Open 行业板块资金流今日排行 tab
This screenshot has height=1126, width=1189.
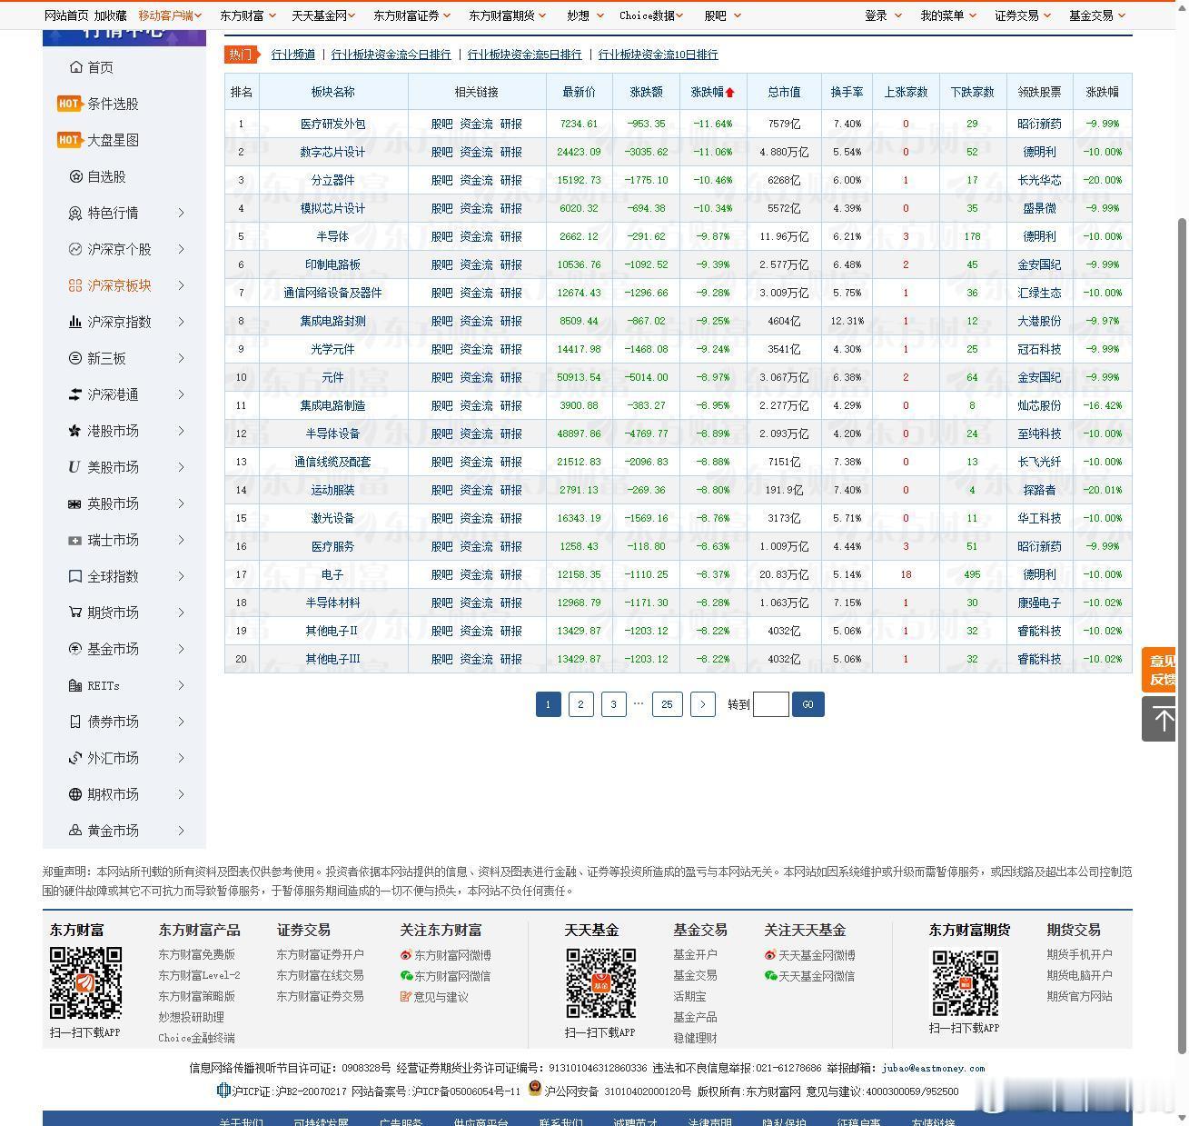(x=391, y=55)
